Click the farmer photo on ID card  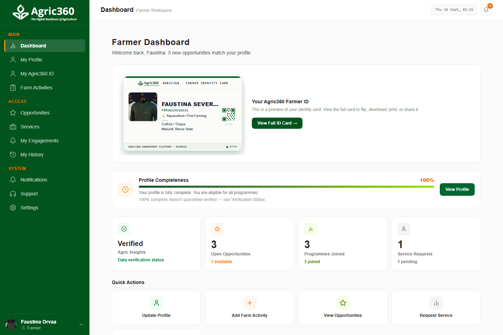(143, 107)
